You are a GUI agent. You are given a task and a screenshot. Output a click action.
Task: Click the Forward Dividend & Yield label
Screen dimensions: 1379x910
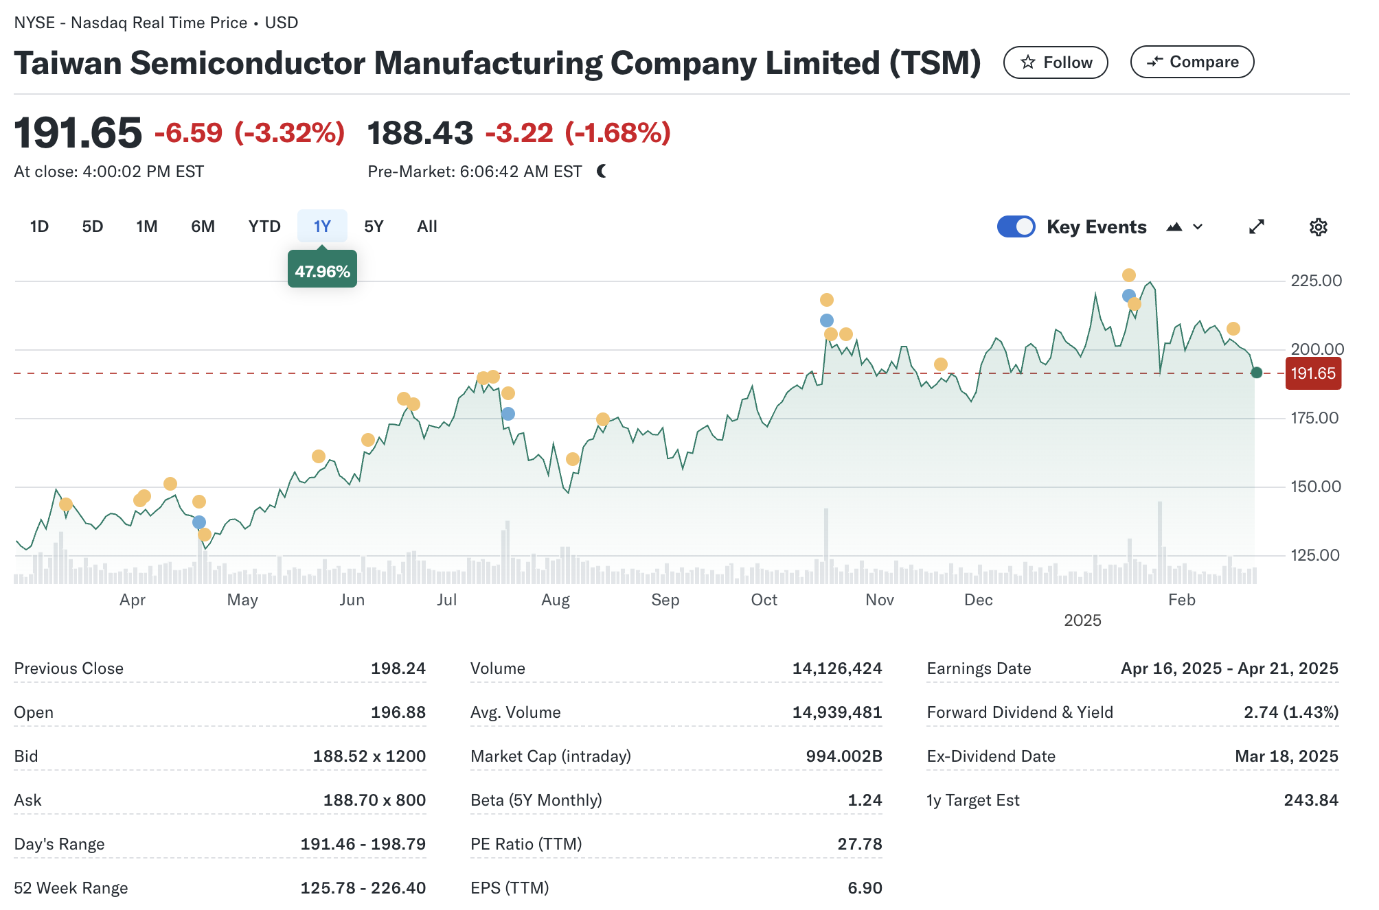click(x=1020, y=712)
